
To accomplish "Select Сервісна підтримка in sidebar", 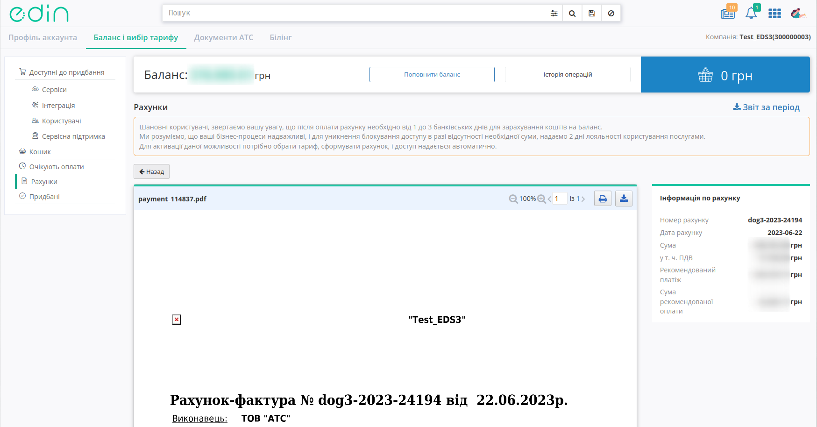I will click(x=73, y=136).
